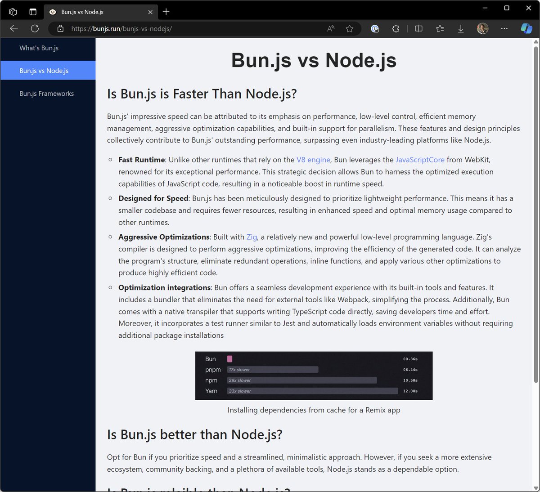The image size is (540, 492).
Task: Click heading Is Bun.js is Faster Than Node.js?
Action: pyautogui.click(x=202, y=94)
